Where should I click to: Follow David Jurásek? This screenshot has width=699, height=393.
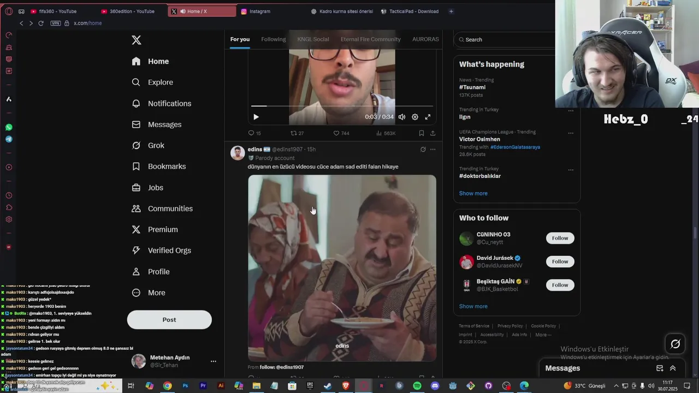click(560, 261)
